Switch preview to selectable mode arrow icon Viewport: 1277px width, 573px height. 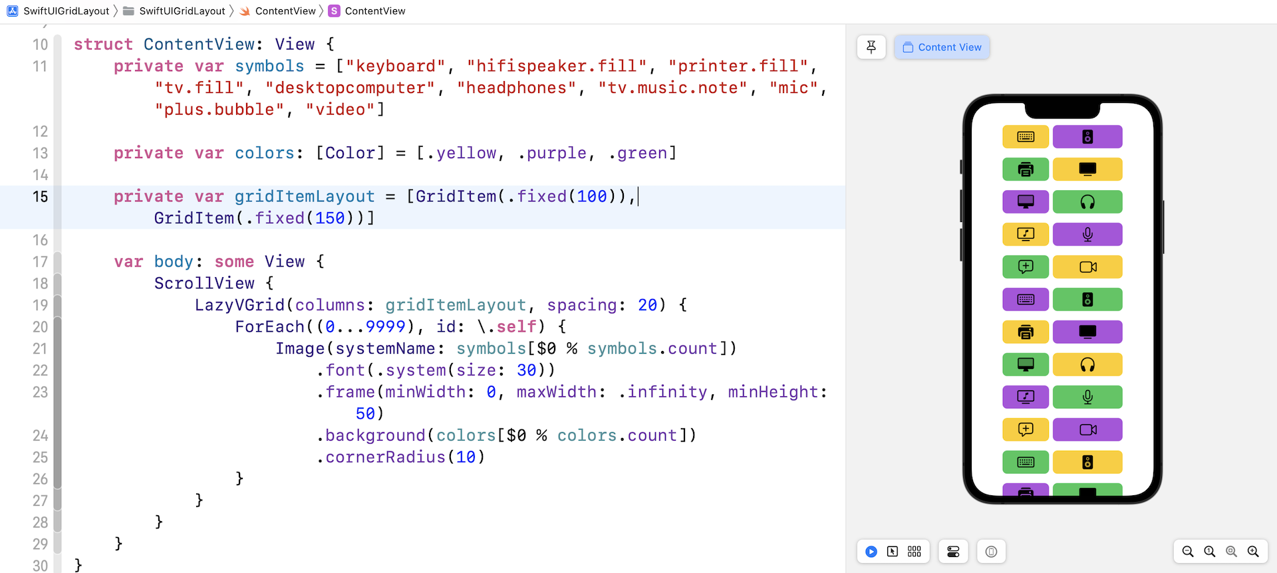pyautogui.click(x=893, y=552)
